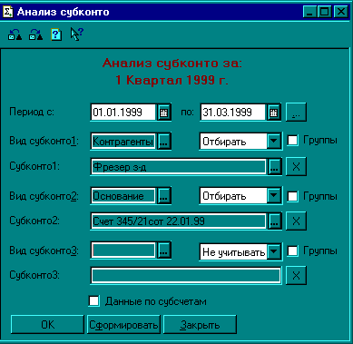Activate the What's This pointer help icon

tap(77, 34)
